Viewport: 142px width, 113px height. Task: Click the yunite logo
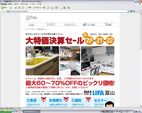point(31,18)
